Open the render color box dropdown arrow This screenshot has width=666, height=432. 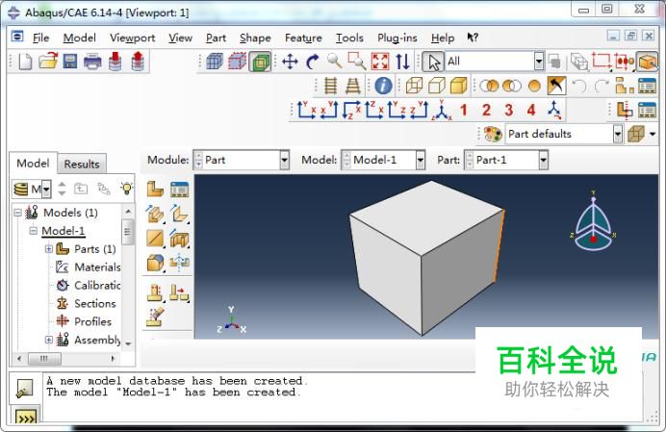653,135
